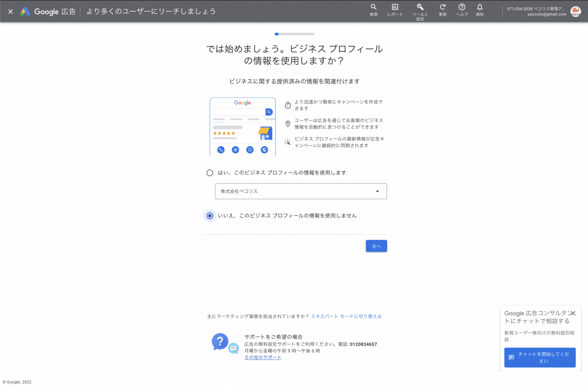Open その他のサポート link

(263, 357)
